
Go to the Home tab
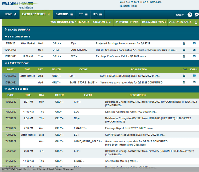click(11, 14)
